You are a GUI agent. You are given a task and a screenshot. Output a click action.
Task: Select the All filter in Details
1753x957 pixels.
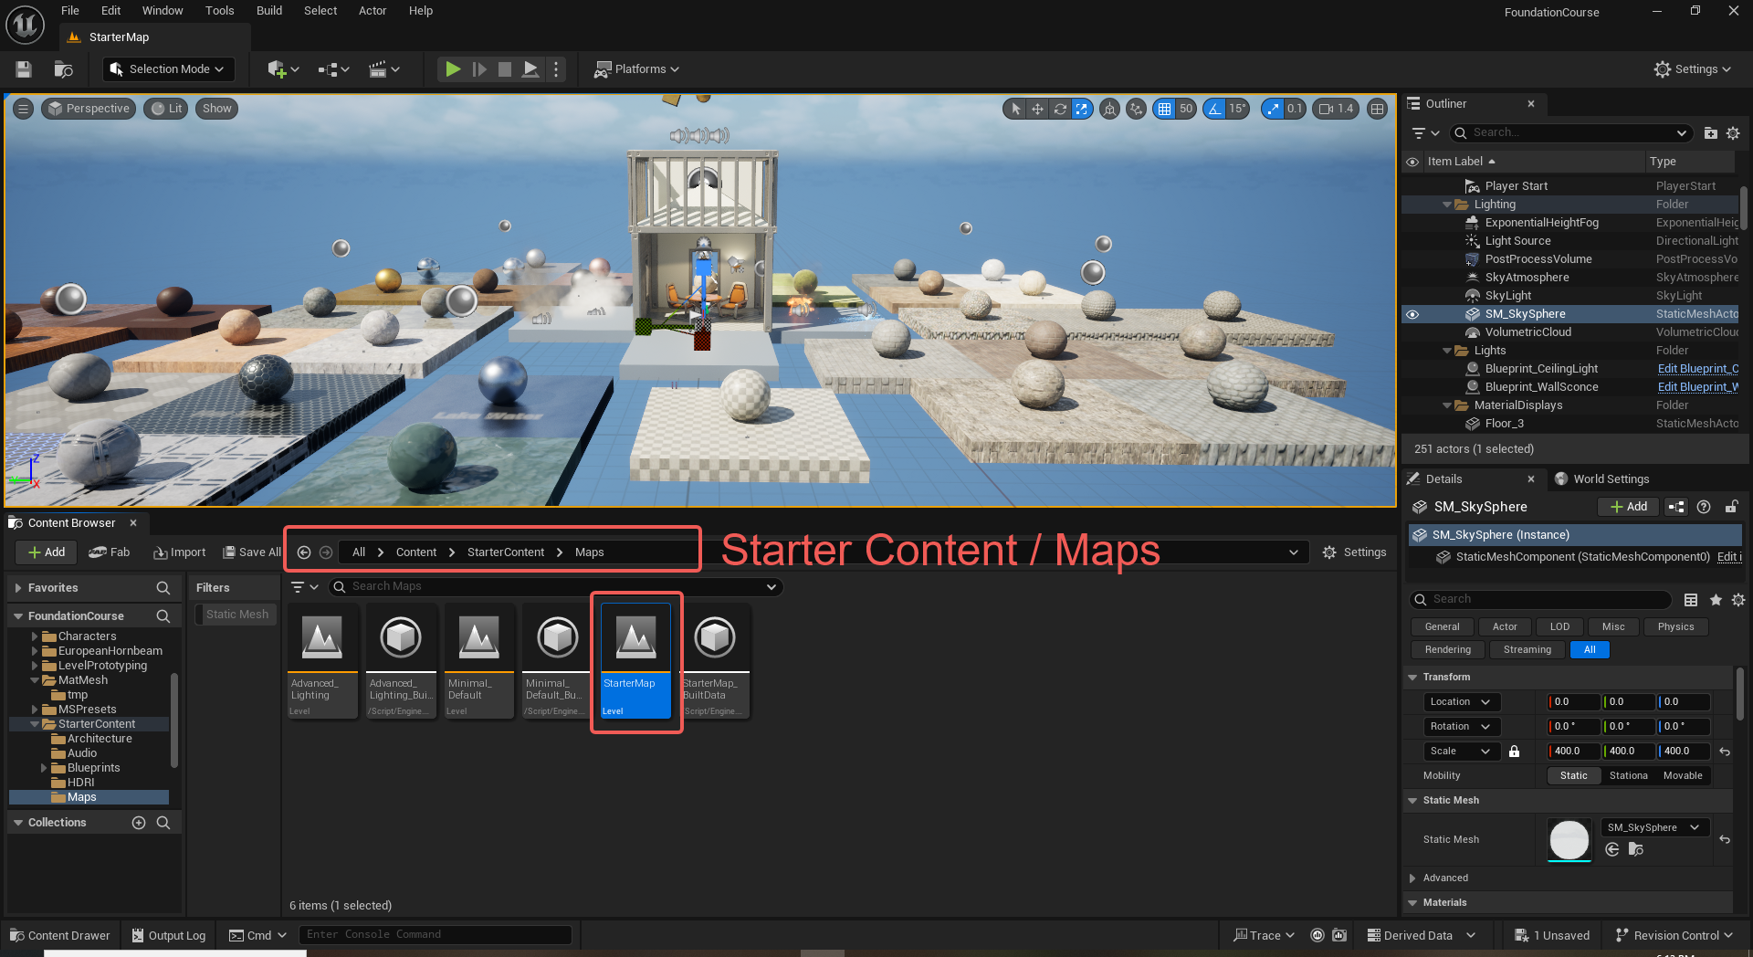1590,650
